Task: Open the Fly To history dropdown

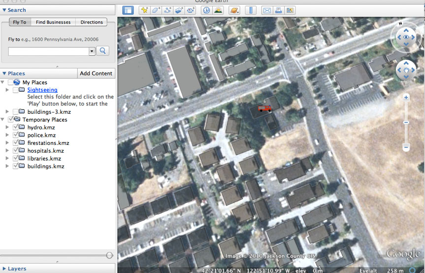Action: point(92,51)
